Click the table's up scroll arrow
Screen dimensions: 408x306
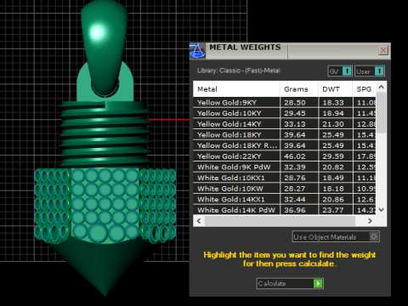[382, 87]
